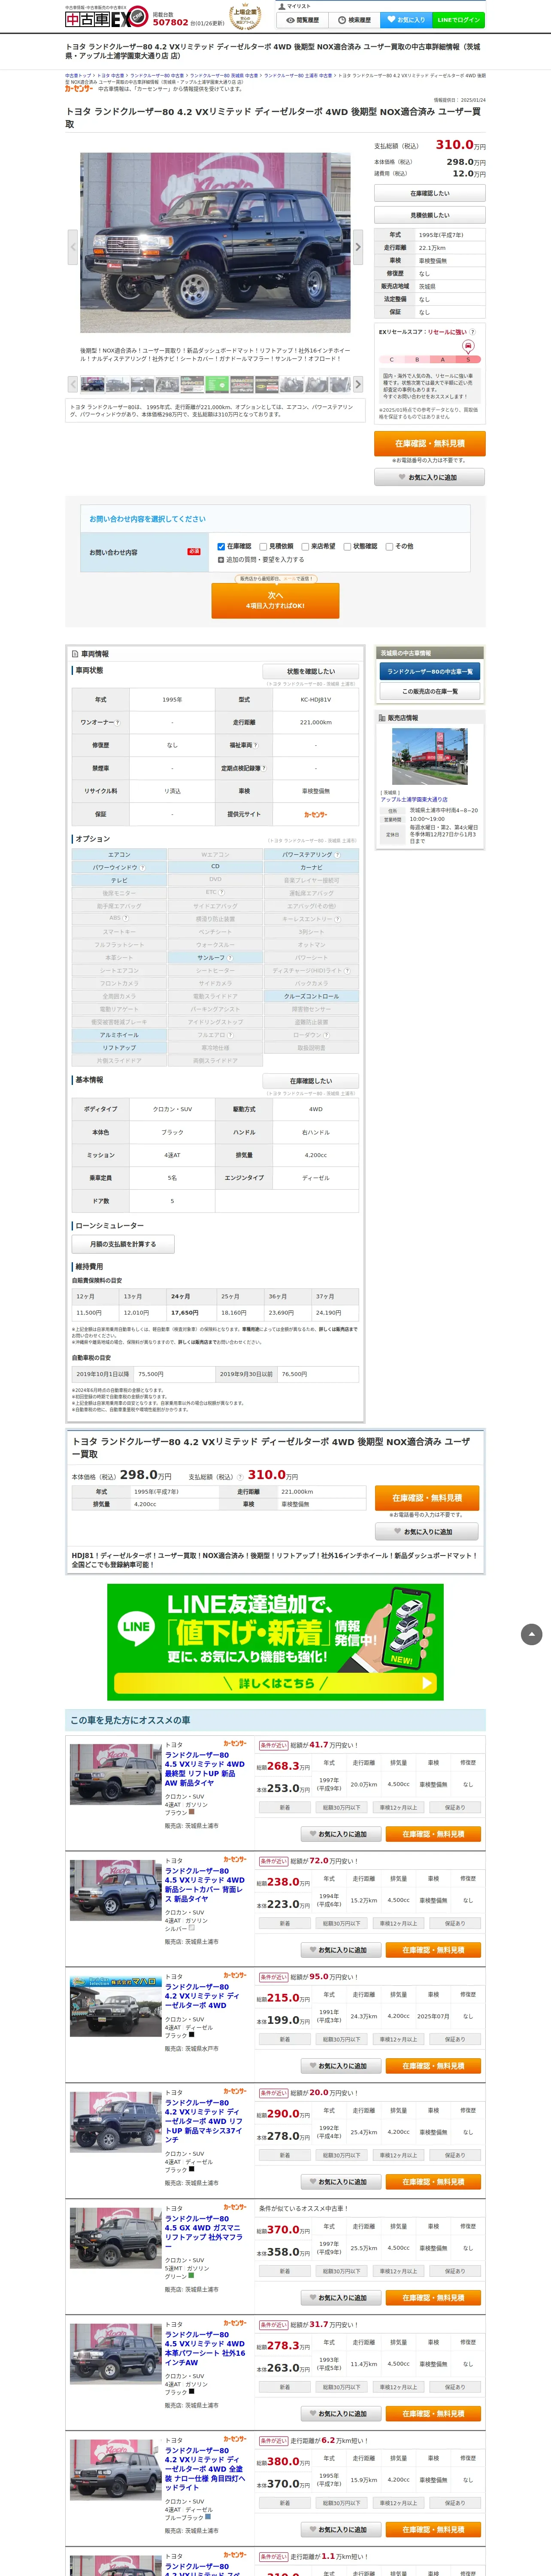Open 閲覧履歴 browsing history
This screenshot has height=2576, width=551.
[302, 20]
